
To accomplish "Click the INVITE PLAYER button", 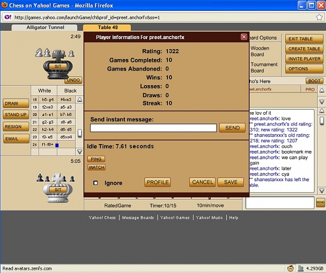I will [304, 59].
